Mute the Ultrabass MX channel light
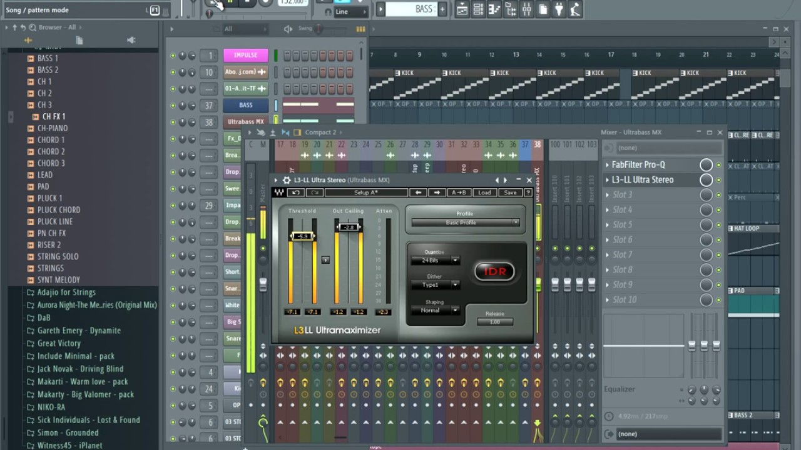801x450 pixels. pos(173,122)
